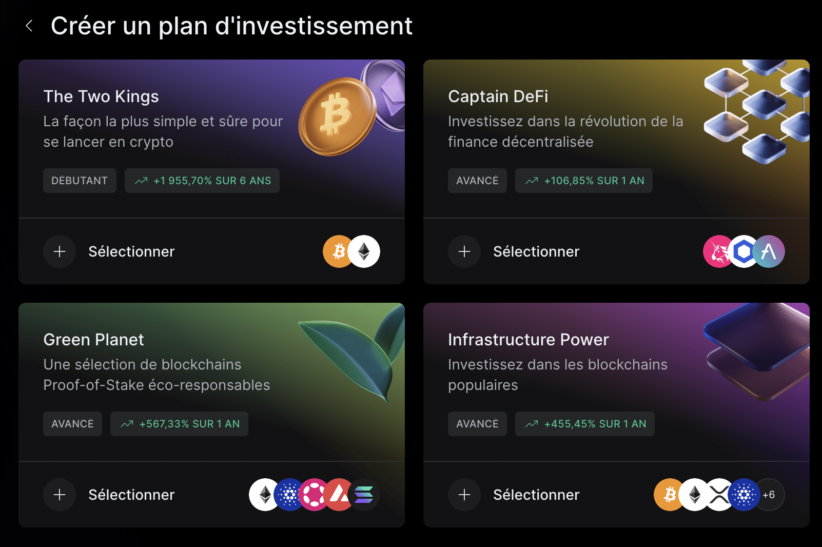The width and height of the screenshot is (822, 547).
Task: Click the Ethereum coin icon in The Two Kings
Action: click(x=364, y=251)
